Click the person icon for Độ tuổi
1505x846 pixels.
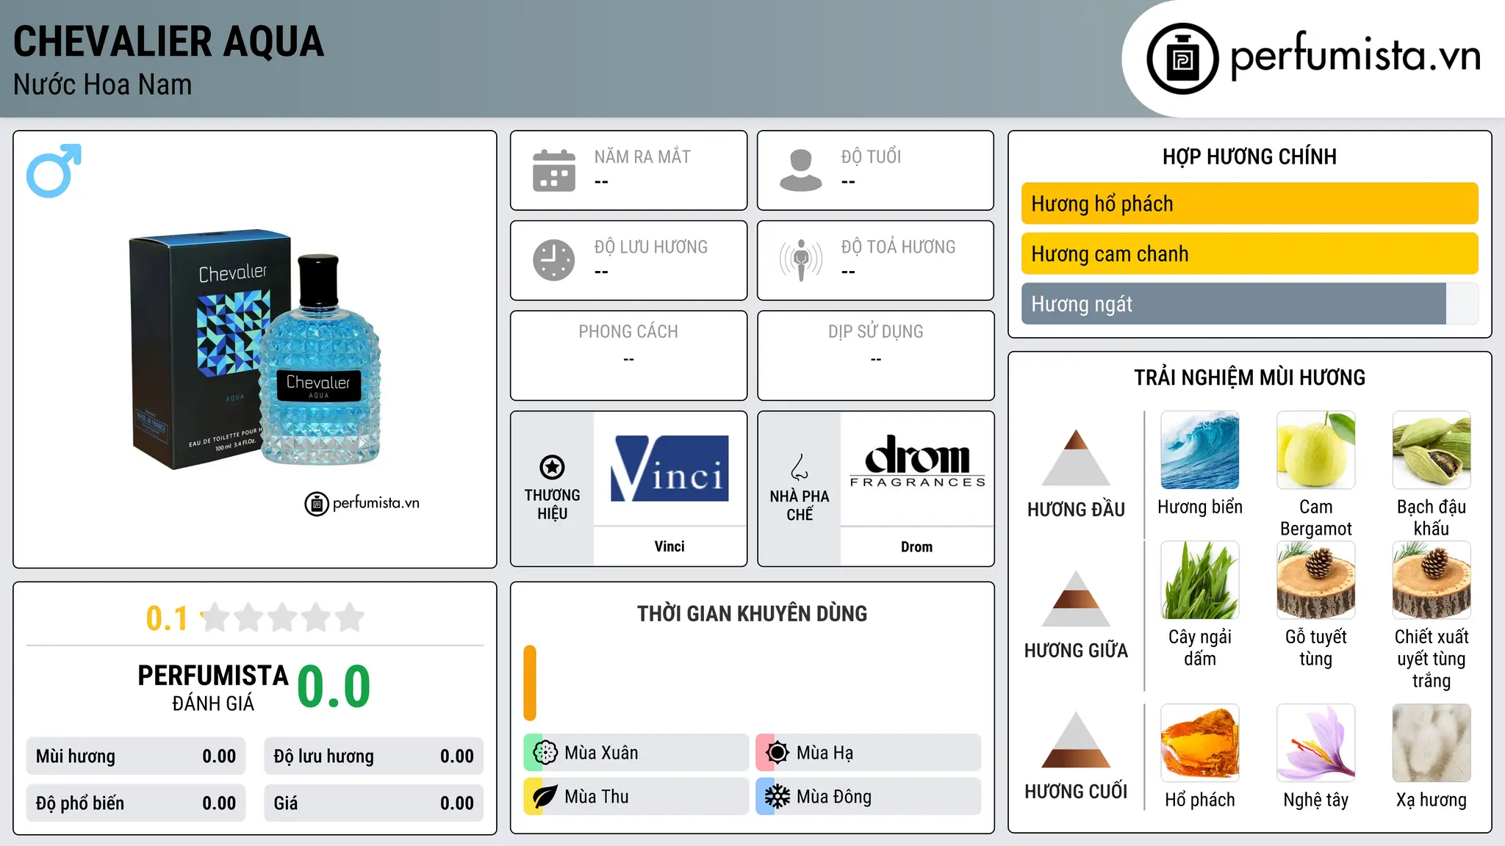801,170
